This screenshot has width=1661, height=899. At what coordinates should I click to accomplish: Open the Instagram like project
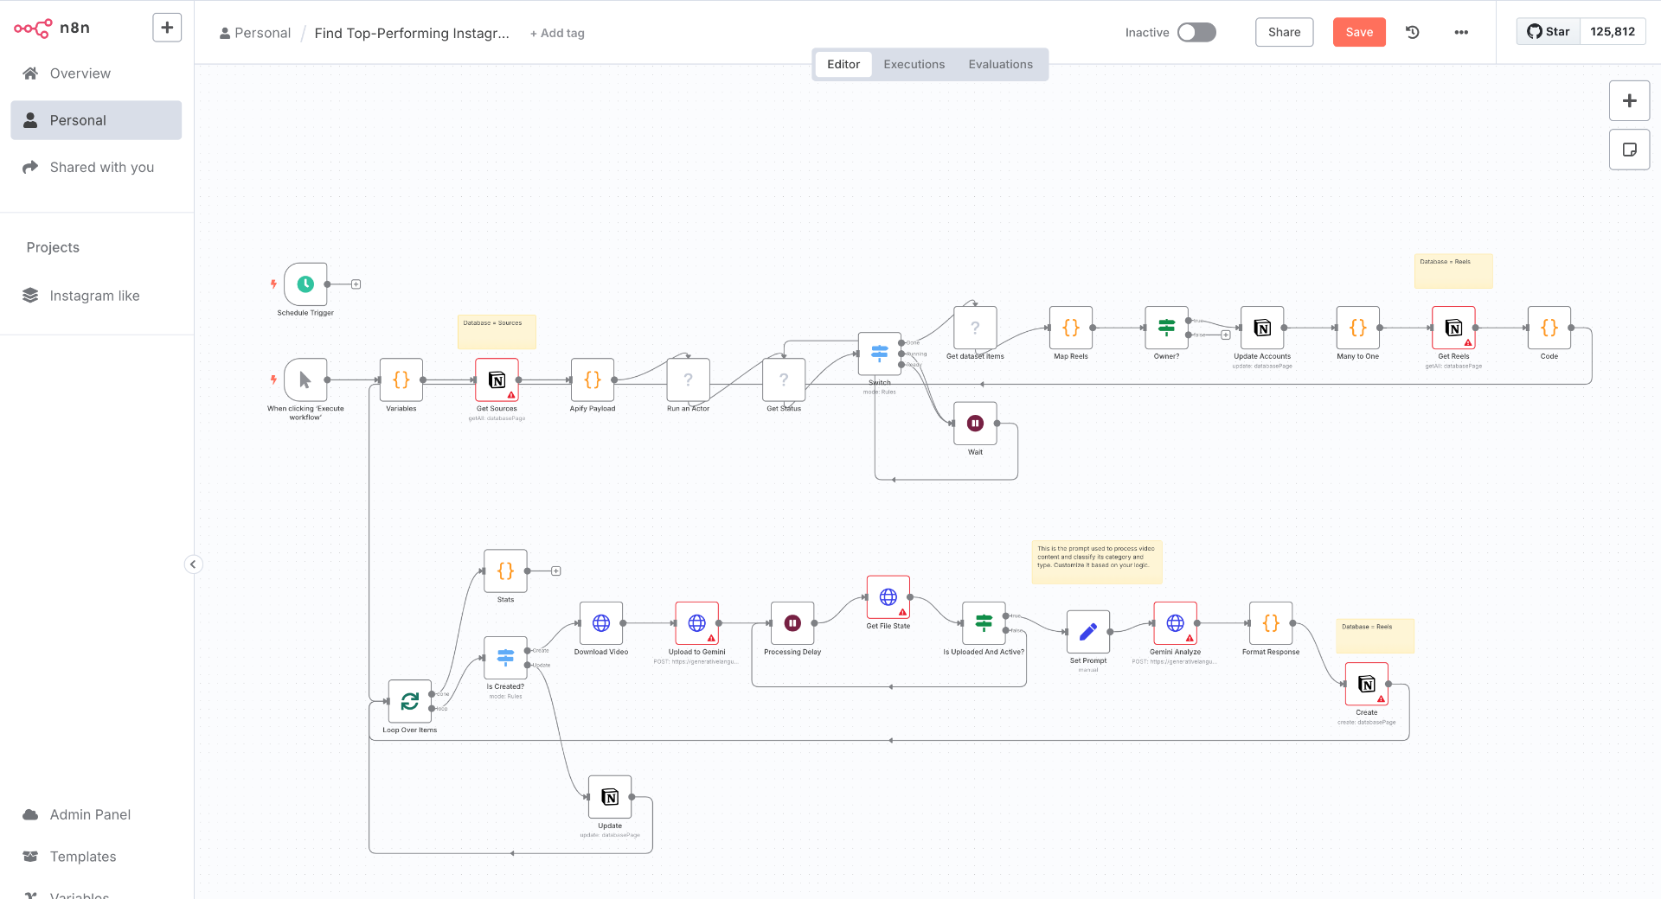click(96, 296)
